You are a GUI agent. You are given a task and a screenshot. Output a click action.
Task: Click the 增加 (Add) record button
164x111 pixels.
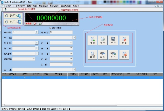tap(92, 40)
